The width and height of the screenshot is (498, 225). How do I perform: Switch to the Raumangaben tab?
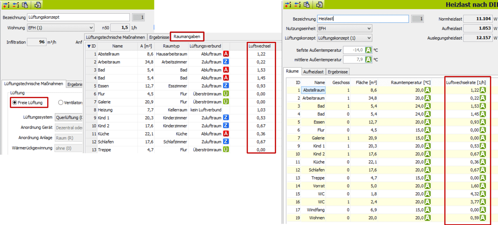click(187, 36)
